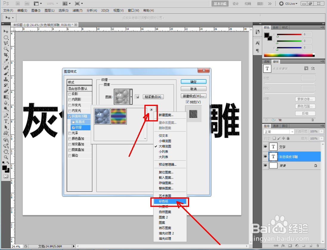Toggle Quick Mask mode icon
The image size is (327, 250).
[6, 176]
